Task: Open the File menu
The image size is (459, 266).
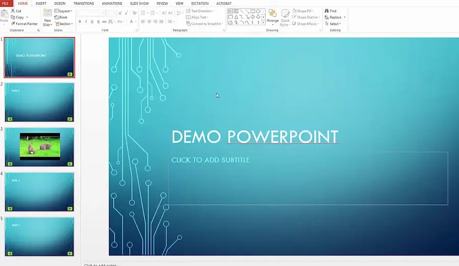Action: [5, 4]
